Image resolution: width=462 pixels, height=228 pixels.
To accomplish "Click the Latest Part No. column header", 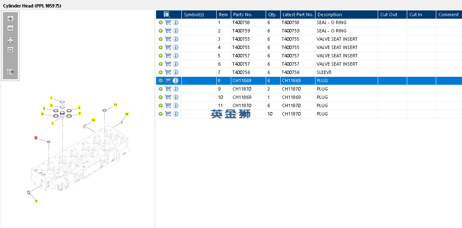I will (298, 15).
